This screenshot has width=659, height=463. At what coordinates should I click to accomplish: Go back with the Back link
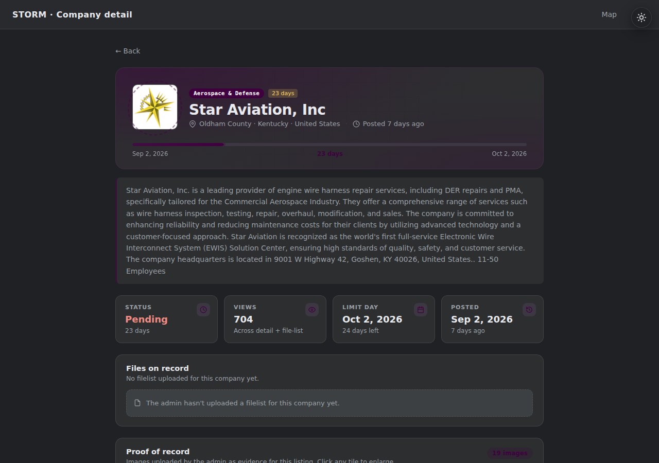(x=128, y=51)
